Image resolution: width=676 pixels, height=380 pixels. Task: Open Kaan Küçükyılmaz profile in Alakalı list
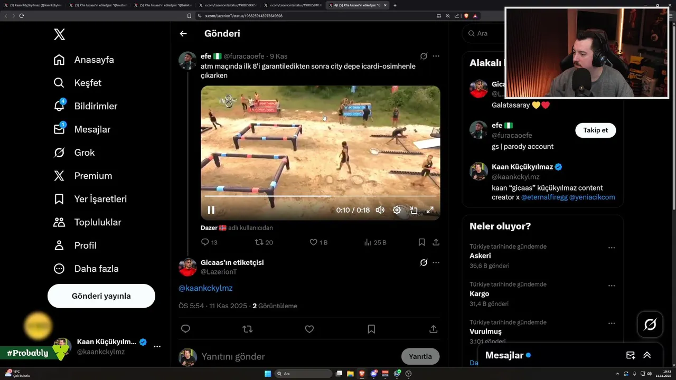[522, 167]
